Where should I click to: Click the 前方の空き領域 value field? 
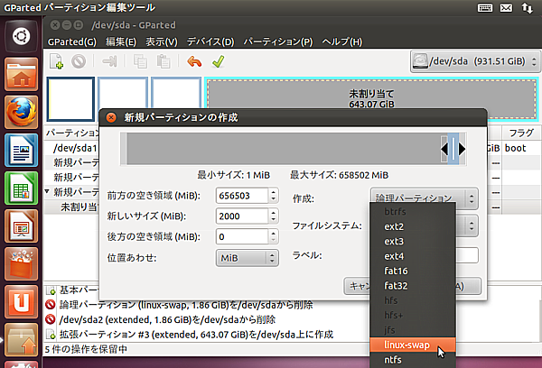242,196
